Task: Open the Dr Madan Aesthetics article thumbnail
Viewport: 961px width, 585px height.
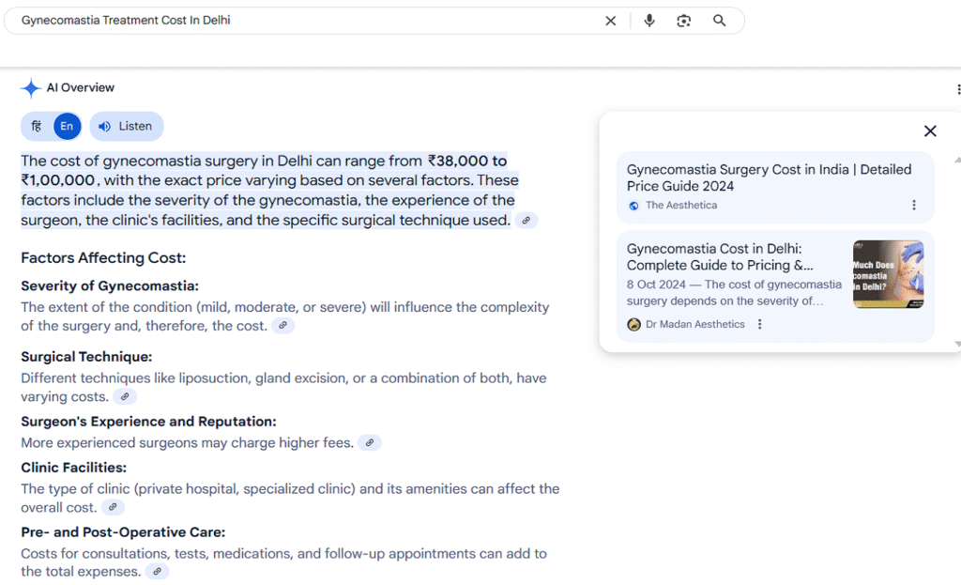Action: 888,274
